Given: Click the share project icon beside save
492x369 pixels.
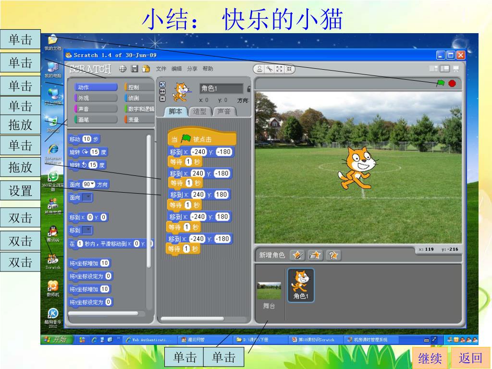Looking at the screenshot, I should 146,69.
